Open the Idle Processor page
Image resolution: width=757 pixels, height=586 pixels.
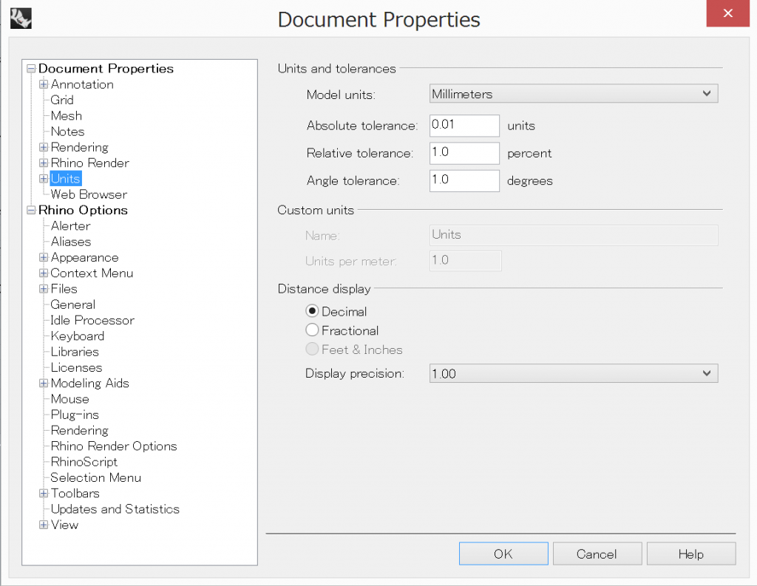pyautogui.click(x=92, y=320)
